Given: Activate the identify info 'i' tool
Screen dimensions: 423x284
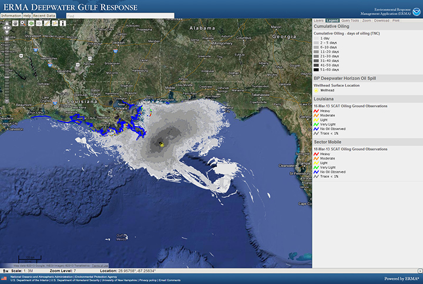Looking at the screenshot, I should (x=63, y=23).
